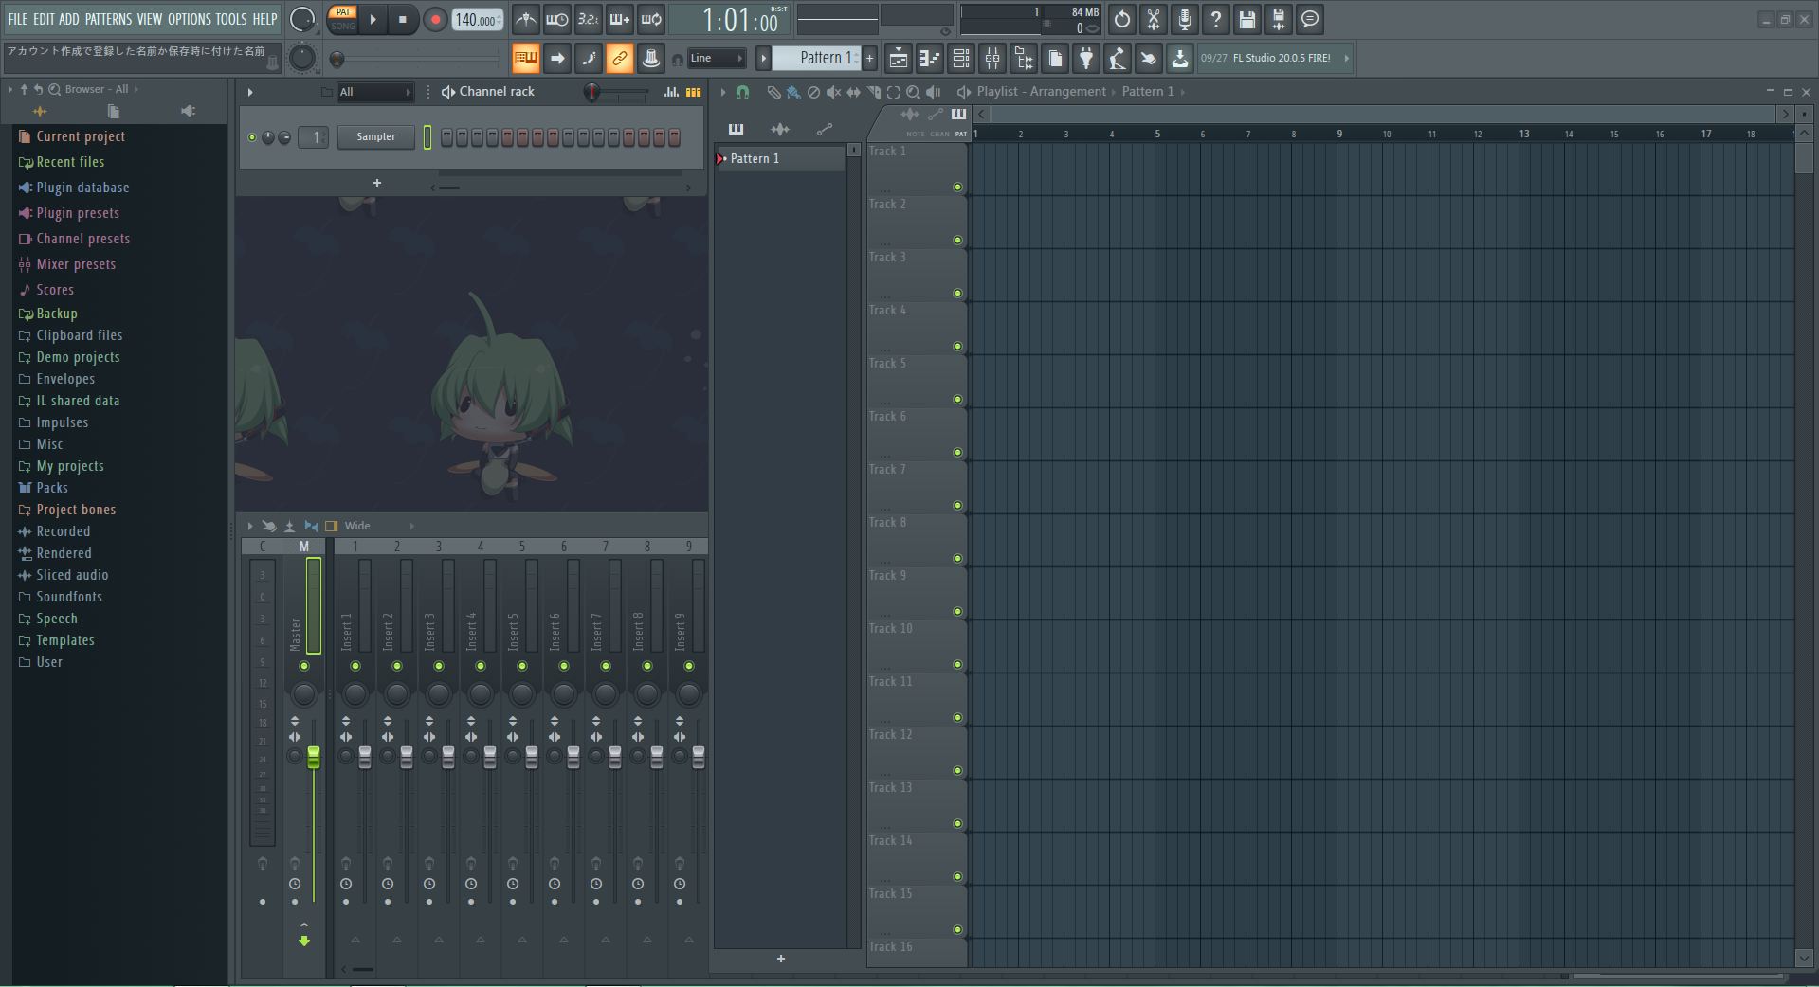Mute Insert 5 mixer track
Screen dimensions: 1819x987
[522, 667]
